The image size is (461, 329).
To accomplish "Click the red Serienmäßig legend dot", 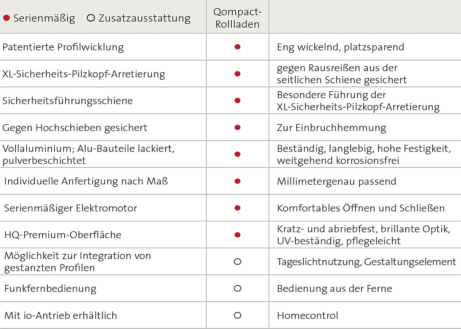I will coord(6,18).
